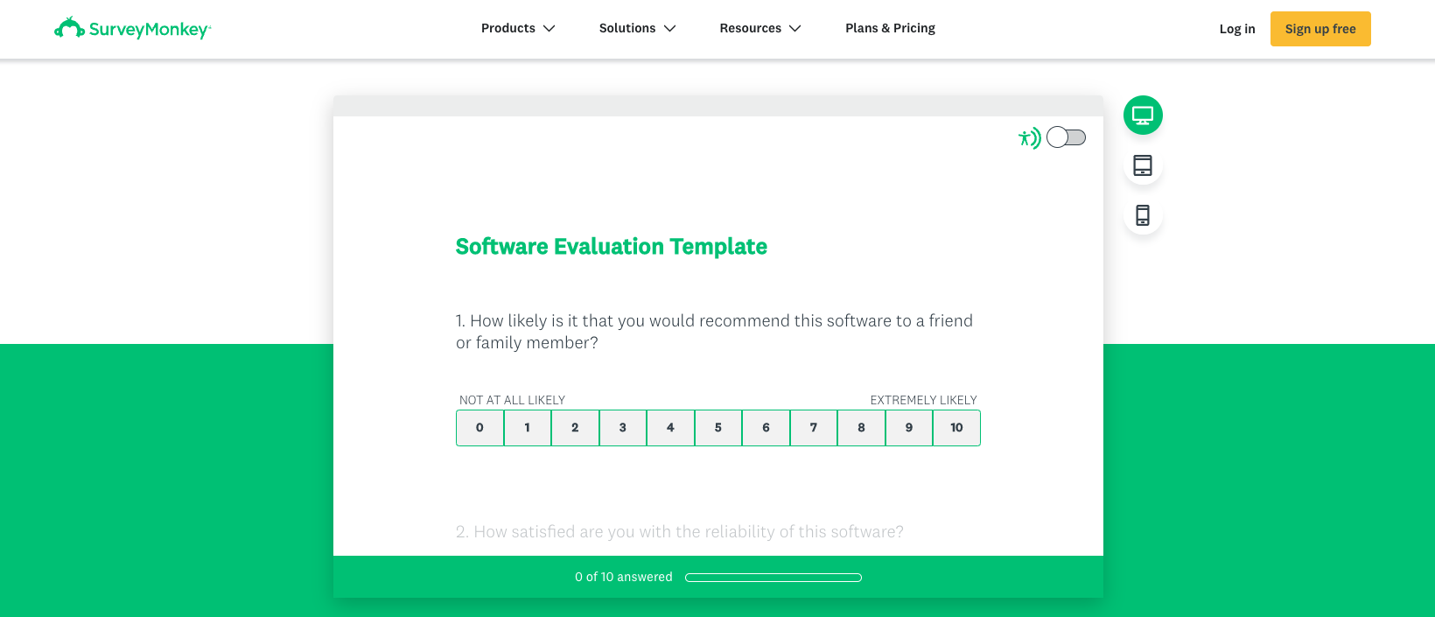
Task: Click the Log in link
Action: [x=1237, y=29]
